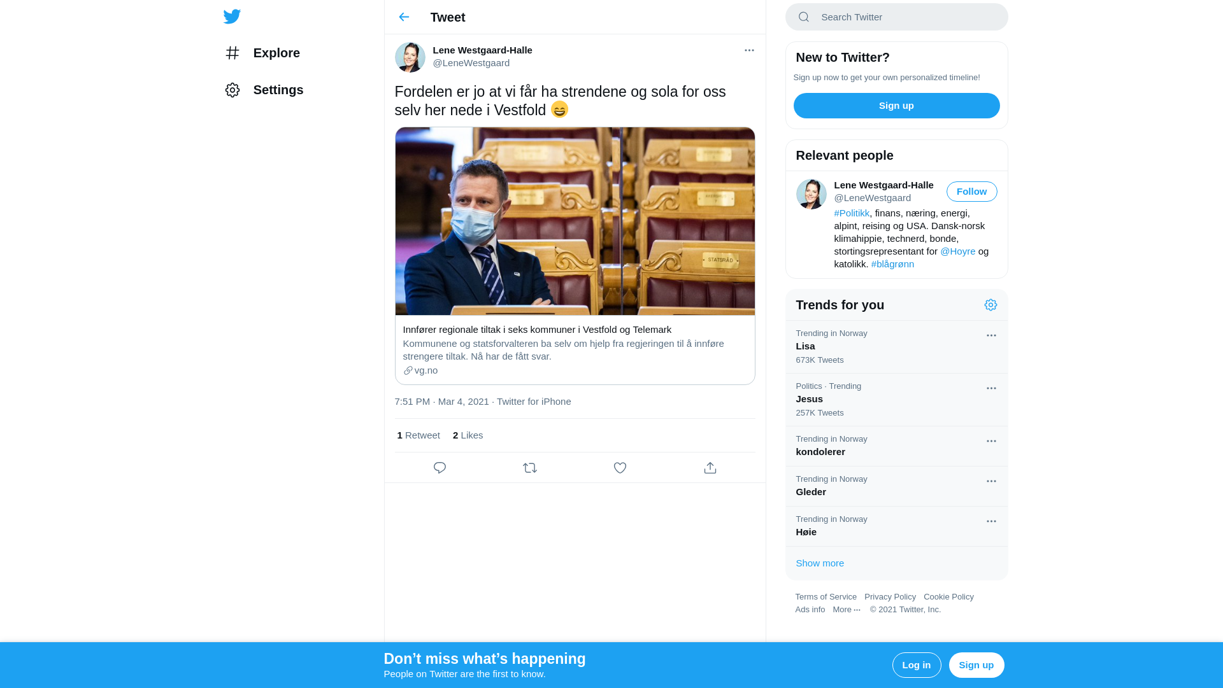Viewport: 1223px width, 688px height.
Task: Click Sign up on bottom banner
Action: point(976,665)
